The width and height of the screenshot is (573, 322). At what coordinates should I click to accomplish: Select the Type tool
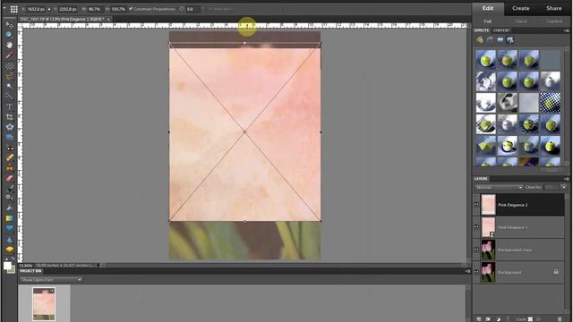[9, 106]
